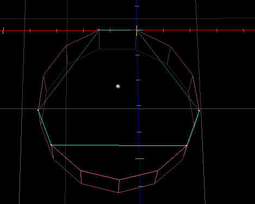Click the top cyan horizontal edge
This screenshot has width=255, height=204.
point(118,30)
